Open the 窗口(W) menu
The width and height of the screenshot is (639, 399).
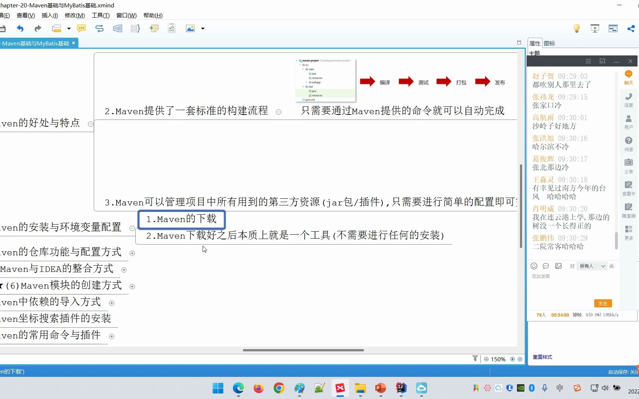pyautogui.click(x=126, y=15)
